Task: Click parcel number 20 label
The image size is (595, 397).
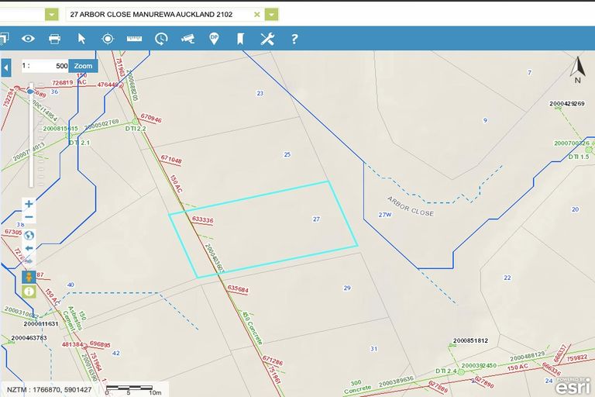Action: (576, 209)
